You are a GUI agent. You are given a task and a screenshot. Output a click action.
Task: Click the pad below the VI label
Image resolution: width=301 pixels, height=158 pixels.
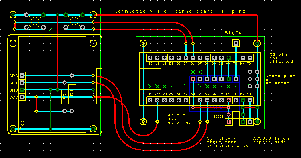tap(250, 100)
